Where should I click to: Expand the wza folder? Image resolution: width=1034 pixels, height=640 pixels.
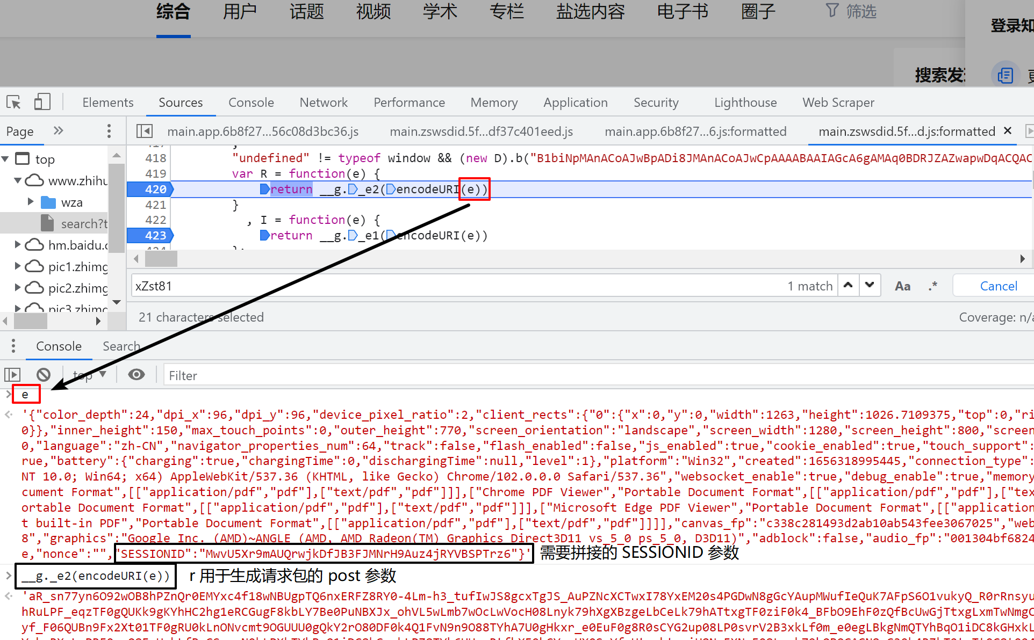[31, 202]
